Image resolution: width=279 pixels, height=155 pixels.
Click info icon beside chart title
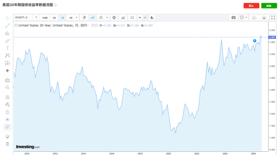(56, 5)
